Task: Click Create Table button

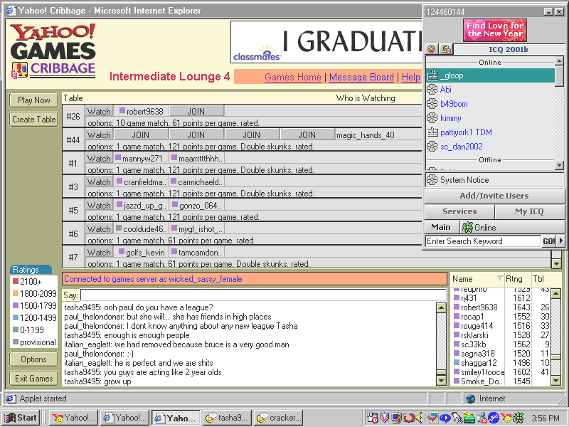Action: pos(33,120)
